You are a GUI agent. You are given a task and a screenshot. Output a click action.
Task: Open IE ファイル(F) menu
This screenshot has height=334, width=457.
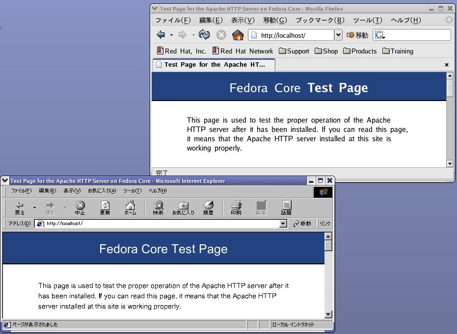(x=21, y=191)
